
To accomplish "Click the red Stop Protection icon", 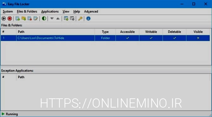I will [x=9, y=19].
